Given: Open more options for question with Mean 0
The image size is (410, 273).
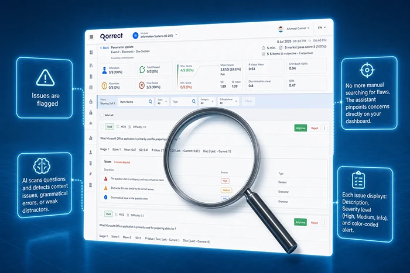Looking at the screenshot, I should 324,223.
